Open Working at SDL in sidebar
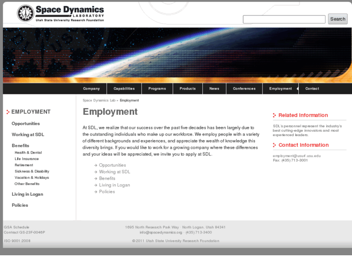 (x=28, y=135)
